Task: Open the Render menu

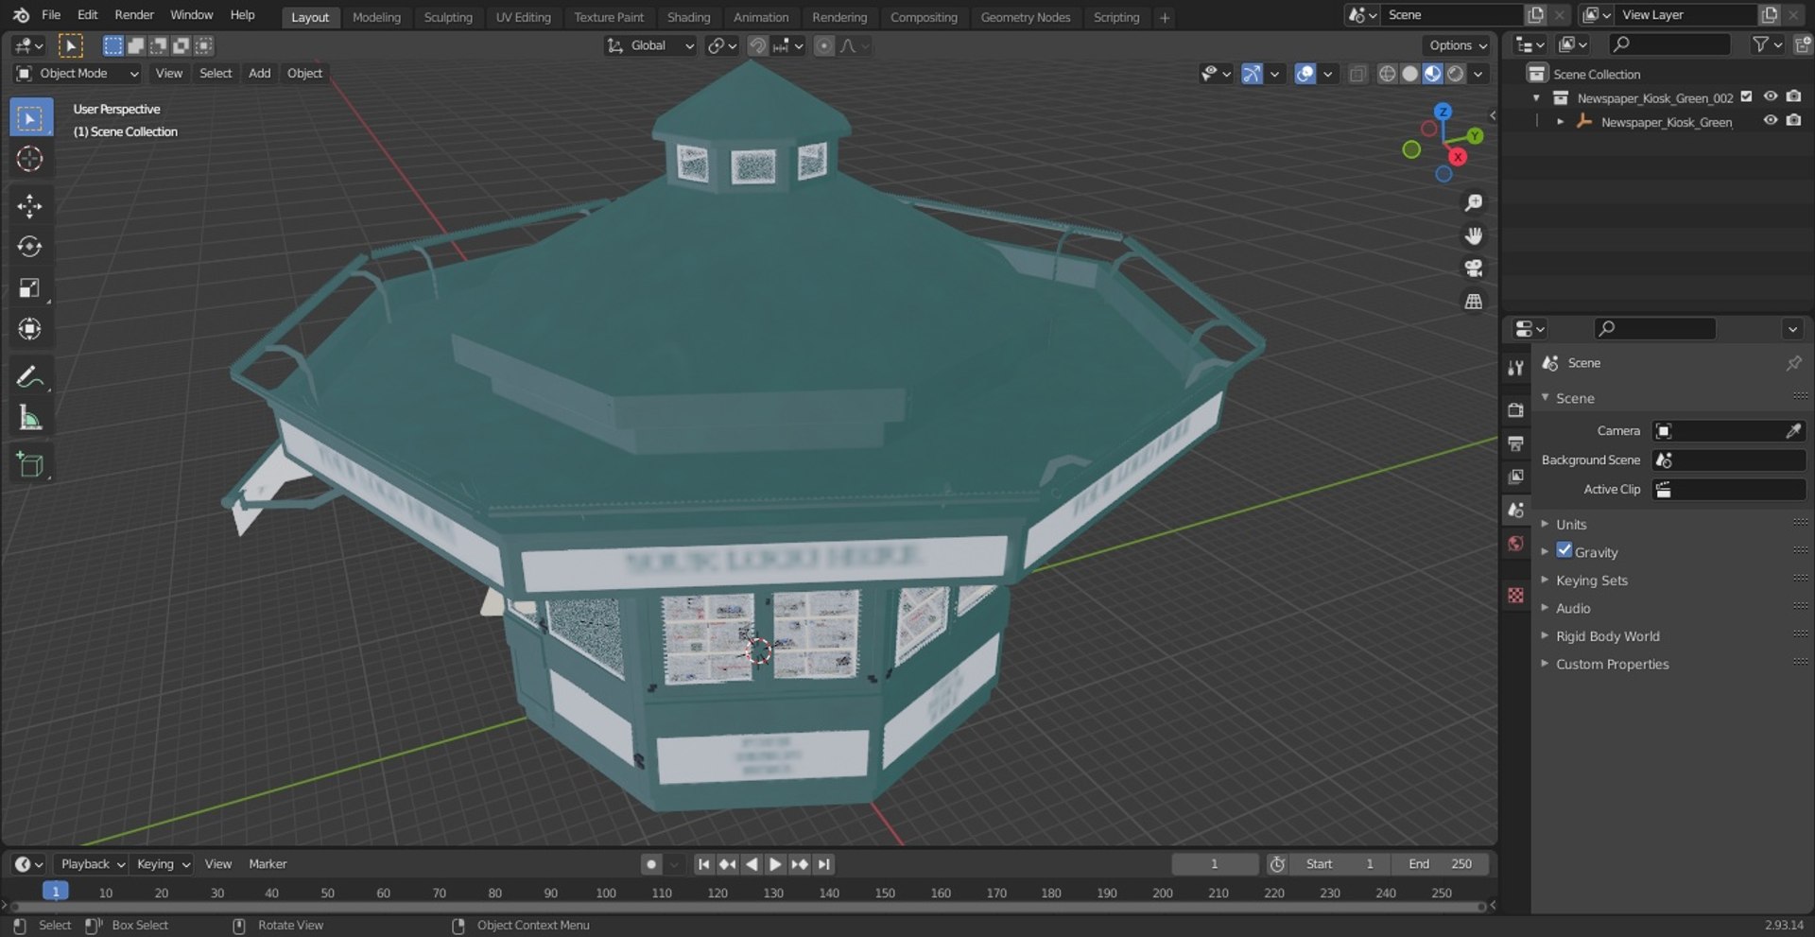Action: pyautogui.click(x=134, y=15)
